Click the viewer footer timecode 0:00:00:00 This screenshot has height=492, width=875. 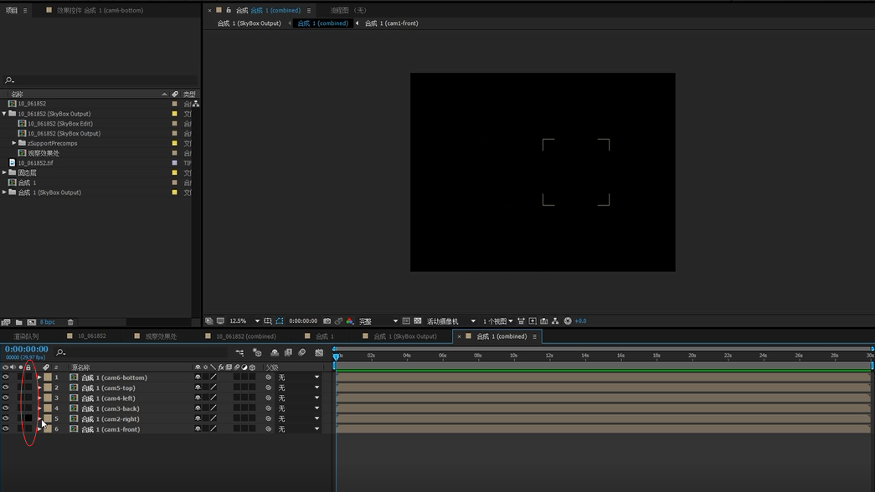click(x=303, y=321)
